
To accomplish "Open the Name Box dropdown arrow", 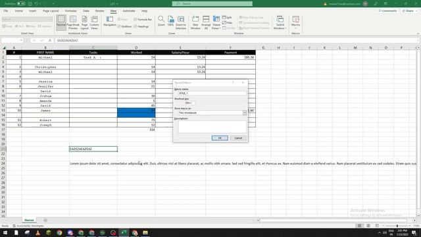I will click(21, 40).
